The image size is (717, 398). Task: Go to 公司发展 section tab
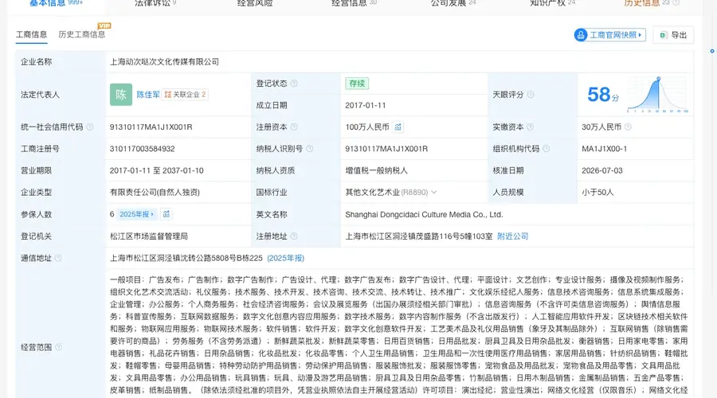pyautogui.click(x=453, y=3)
